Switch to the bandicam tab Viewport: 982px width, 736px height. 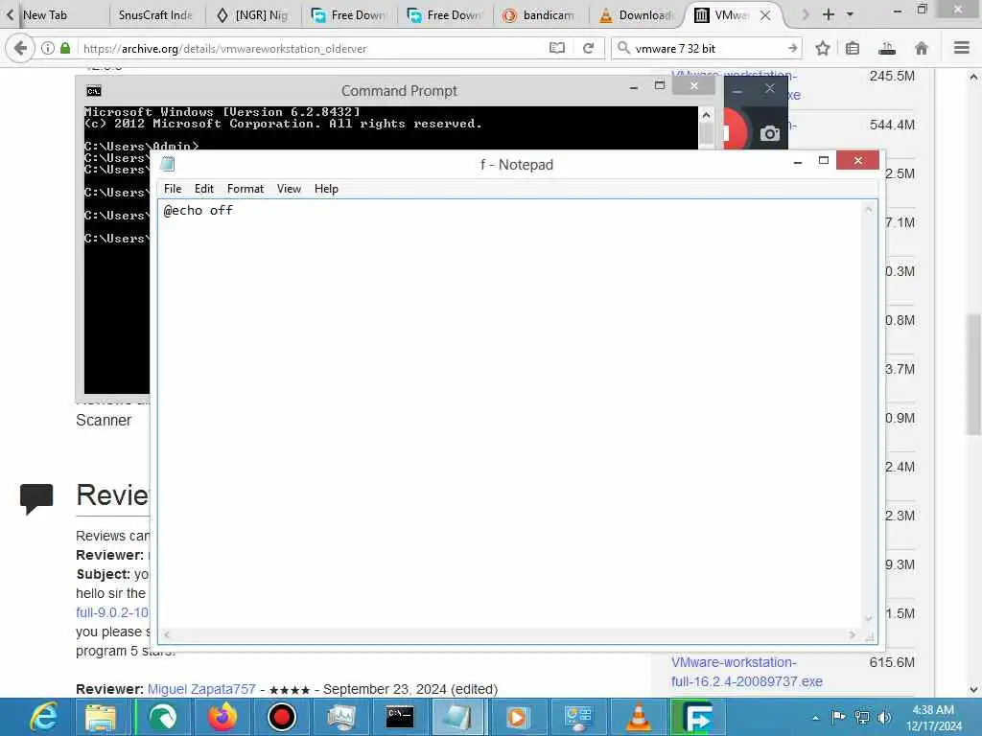(541, 15)
